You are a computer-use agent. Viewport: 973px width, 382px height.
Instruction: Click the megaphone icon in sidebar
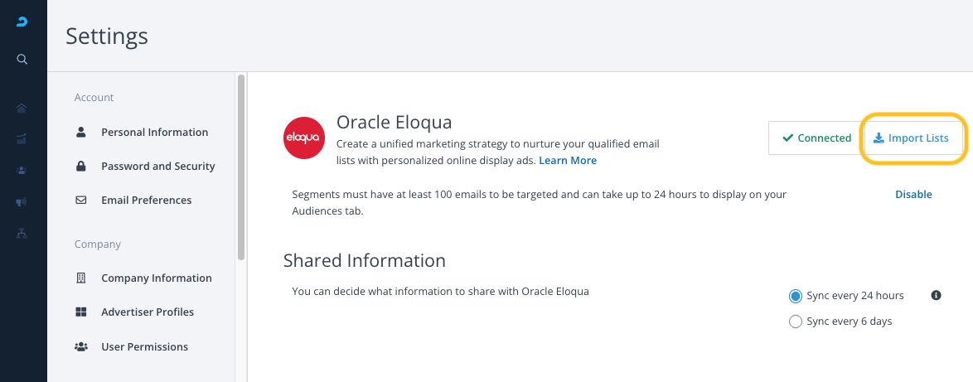[x=22, y=201]
